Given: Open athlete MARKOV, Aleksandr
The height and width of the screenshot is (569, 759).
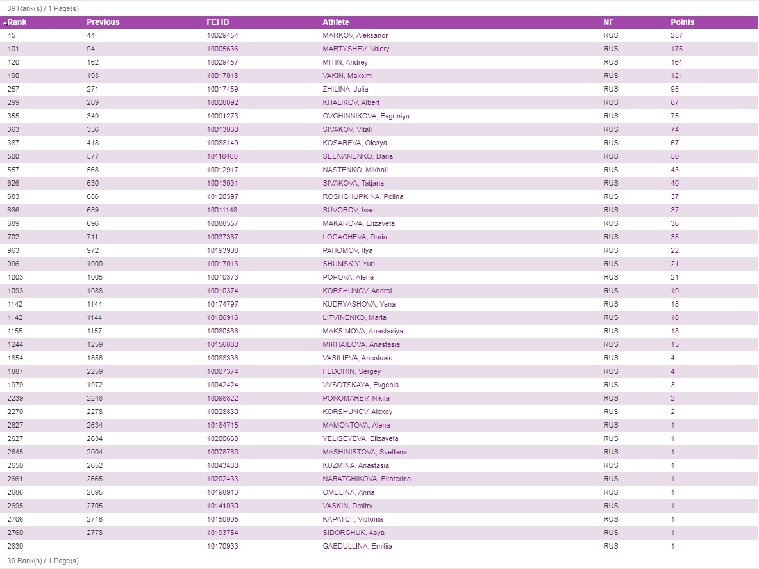Looking at the screenshot, I should tap(355, 35).
